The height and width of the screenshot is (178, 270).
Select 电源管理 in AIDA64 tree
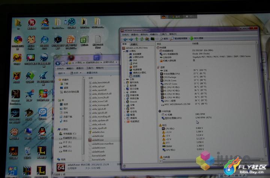coord(135,70)
